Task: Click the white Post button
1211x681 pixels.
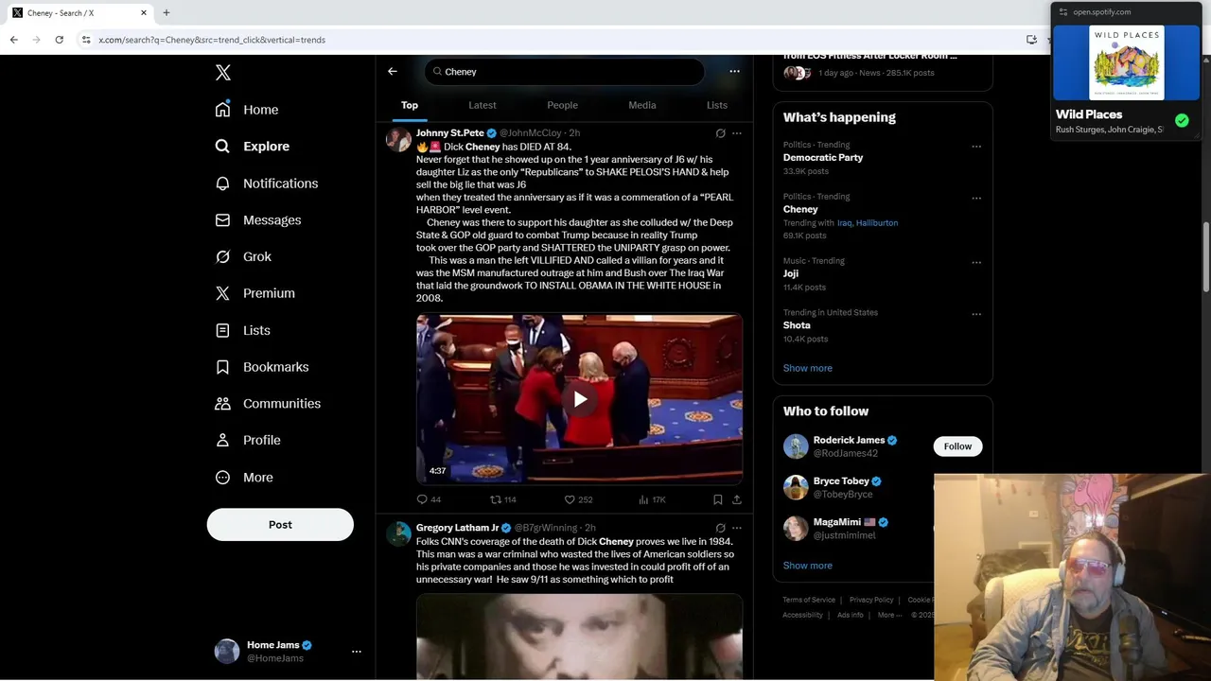Action: click(x=280, y=525)
